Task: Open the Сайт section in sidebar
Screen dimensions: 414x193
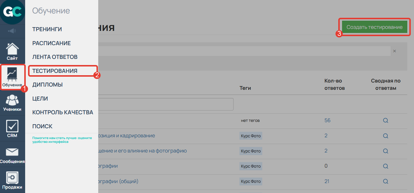Action: pyautogui.click(x=12, y=51)
